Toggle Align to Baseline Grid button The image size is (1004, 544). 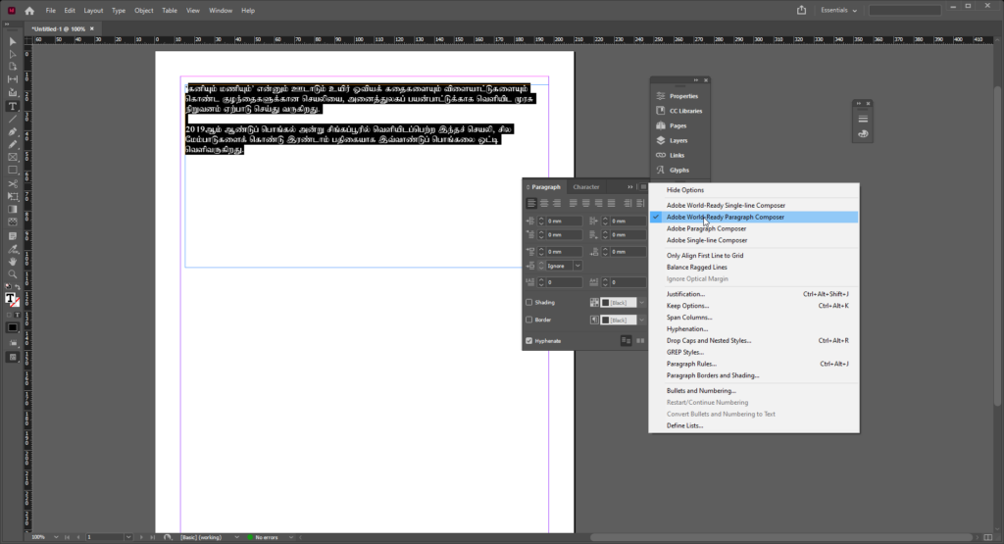640,341
